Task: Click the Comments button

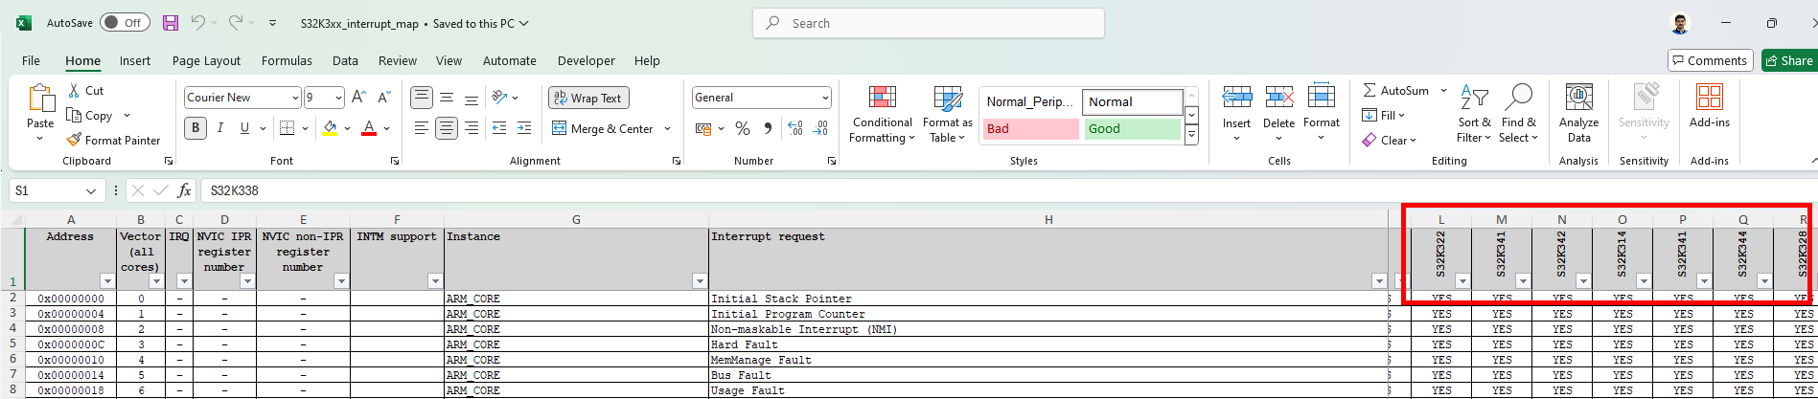Action: point(1710,60)
